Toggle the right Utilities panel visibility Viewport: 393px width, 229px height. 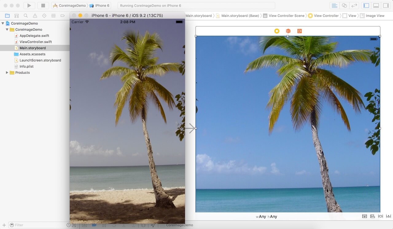[386, 5]
